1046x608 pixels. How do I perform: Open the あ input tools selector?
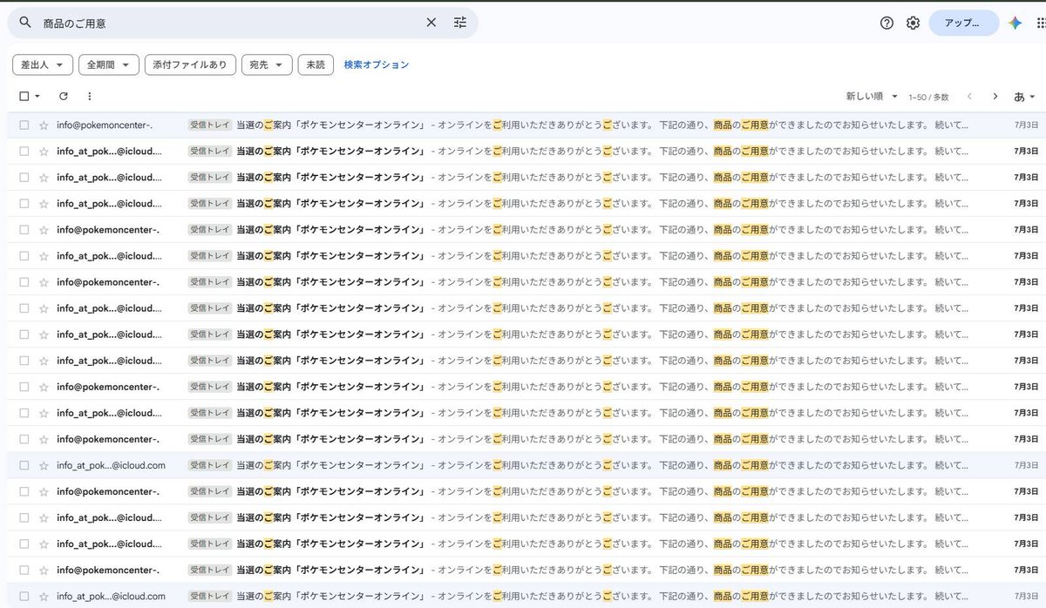coord(1024,97)
